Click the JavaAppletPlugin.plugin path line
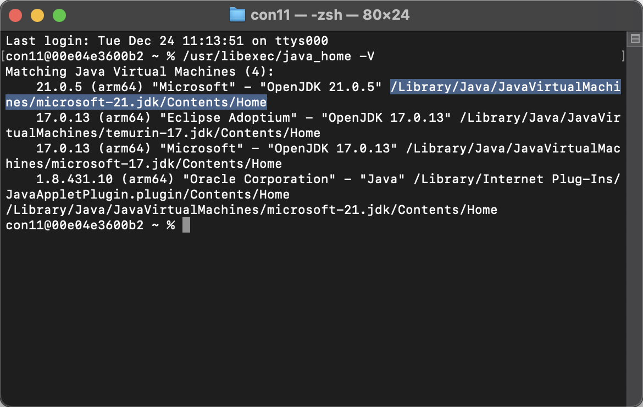The image size is (643, 407). (x=148, y=195)
